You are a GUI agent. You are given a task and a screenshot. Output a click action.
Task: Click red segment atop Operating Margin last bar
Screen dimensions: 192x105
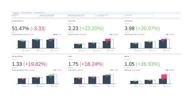pyautogui.click(x=51, y=39)
